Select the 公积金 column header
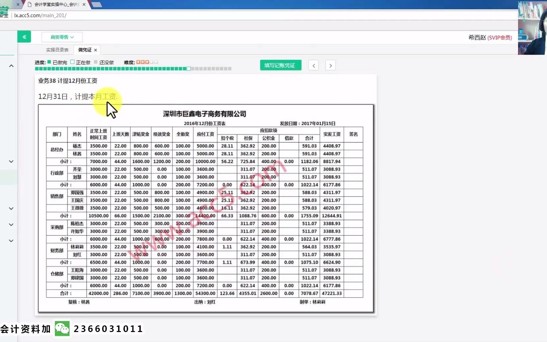This screenshot has height=342, width=547. (x=269, y=138)
